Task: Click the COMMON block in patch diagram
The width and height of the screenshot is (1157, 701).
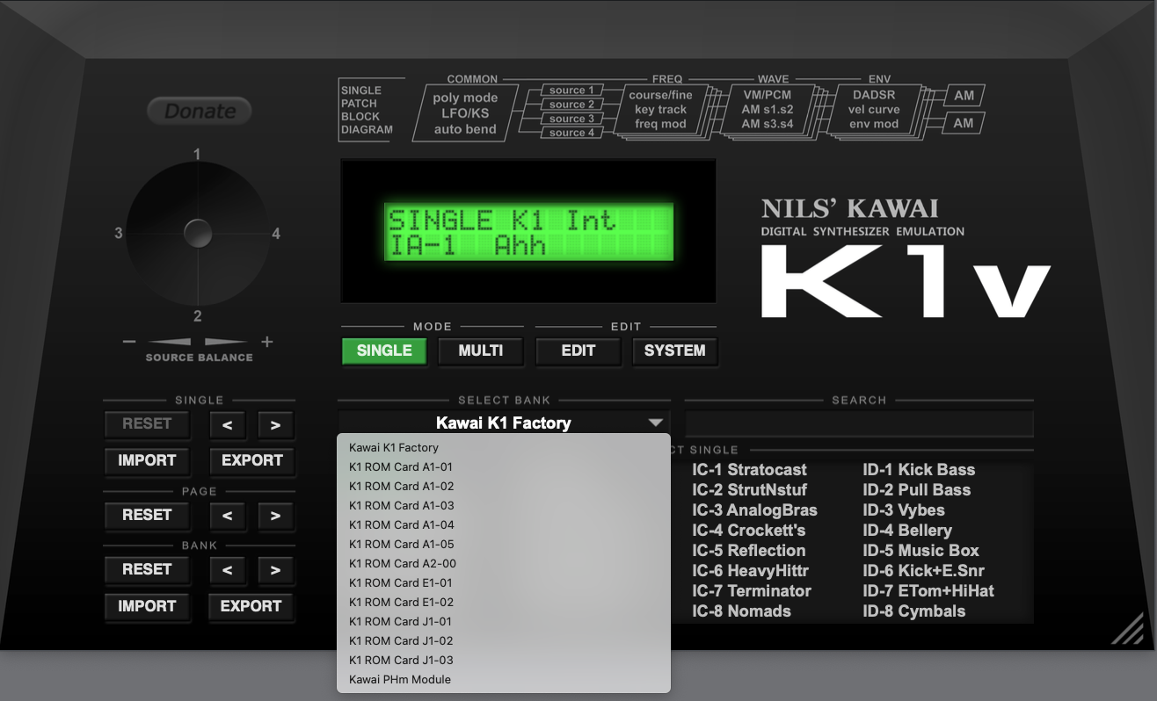Action: [465, 112]
